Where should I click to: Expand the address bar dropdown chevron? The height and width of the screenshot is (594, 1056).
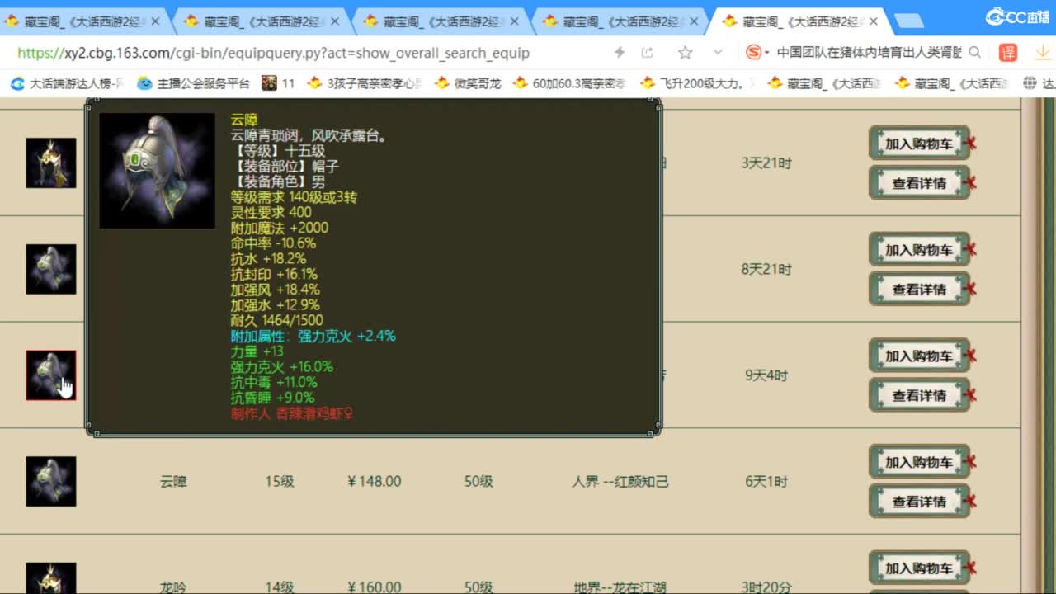pos(718,53)
